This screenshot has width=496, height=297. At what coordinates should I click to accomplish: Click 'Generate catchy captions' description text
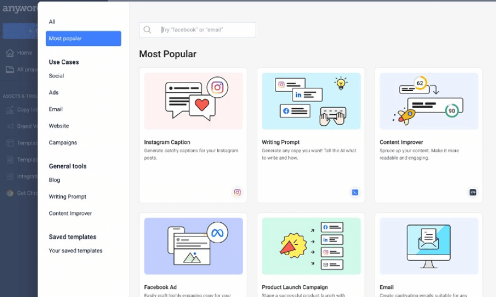[x=191, y=154]
